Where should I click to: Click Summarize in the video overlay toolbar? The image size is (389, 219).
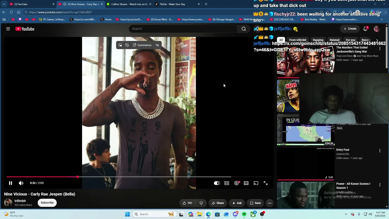pos(142,45)
